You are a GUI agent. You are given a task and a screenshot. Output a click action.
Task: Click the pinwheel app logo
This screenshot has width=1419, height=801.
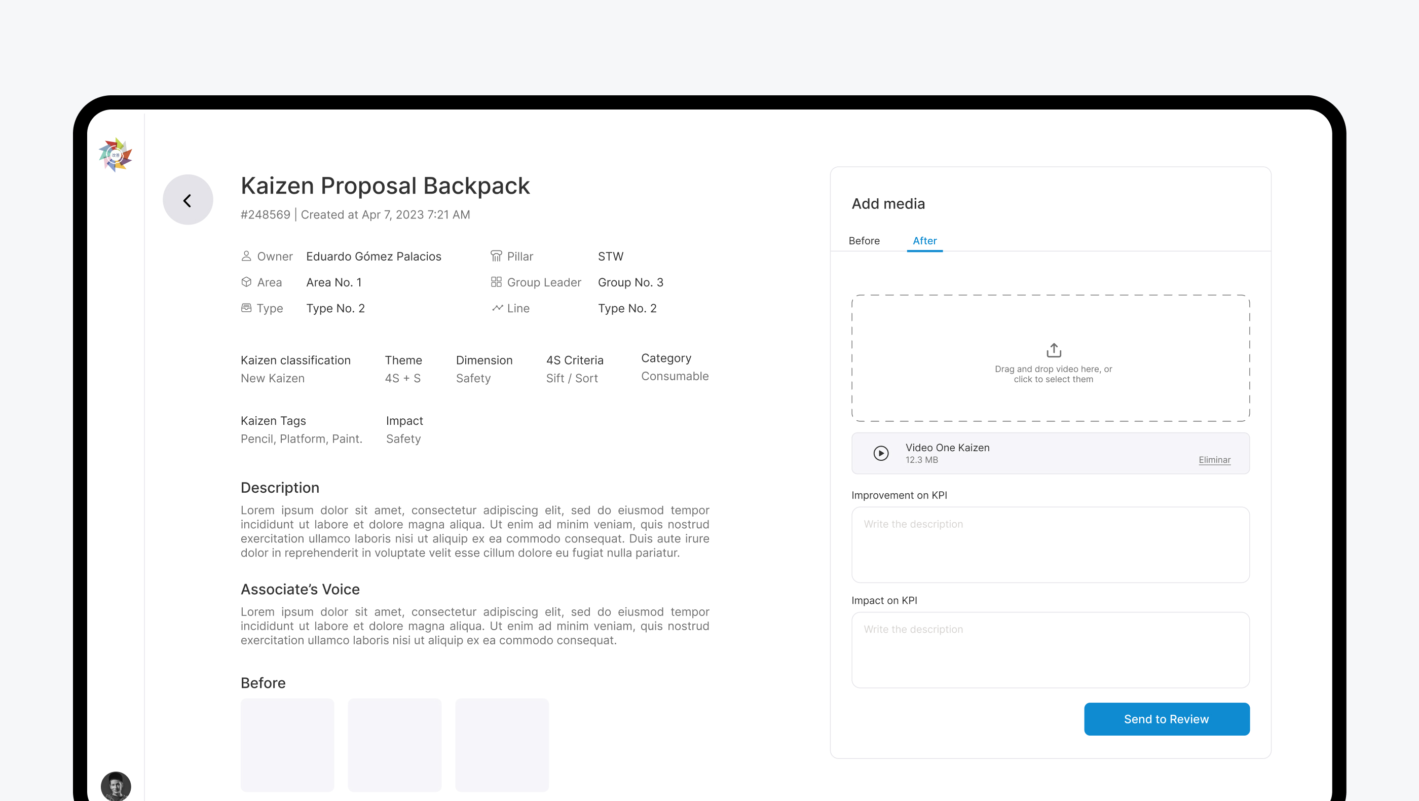[x=115, y=155]
